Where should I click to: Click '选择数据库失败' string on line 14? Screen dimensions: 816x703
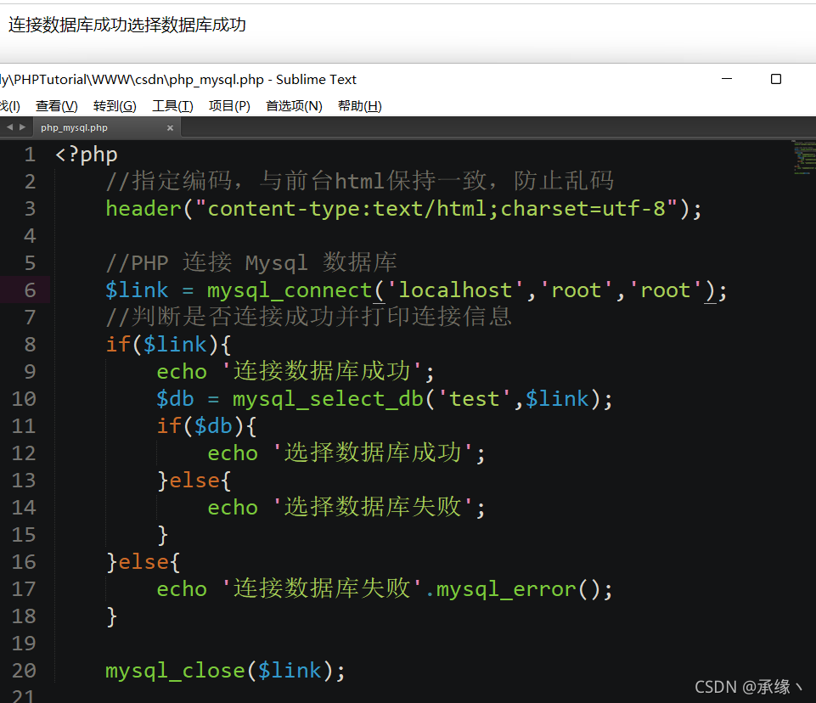coord(373,508)
